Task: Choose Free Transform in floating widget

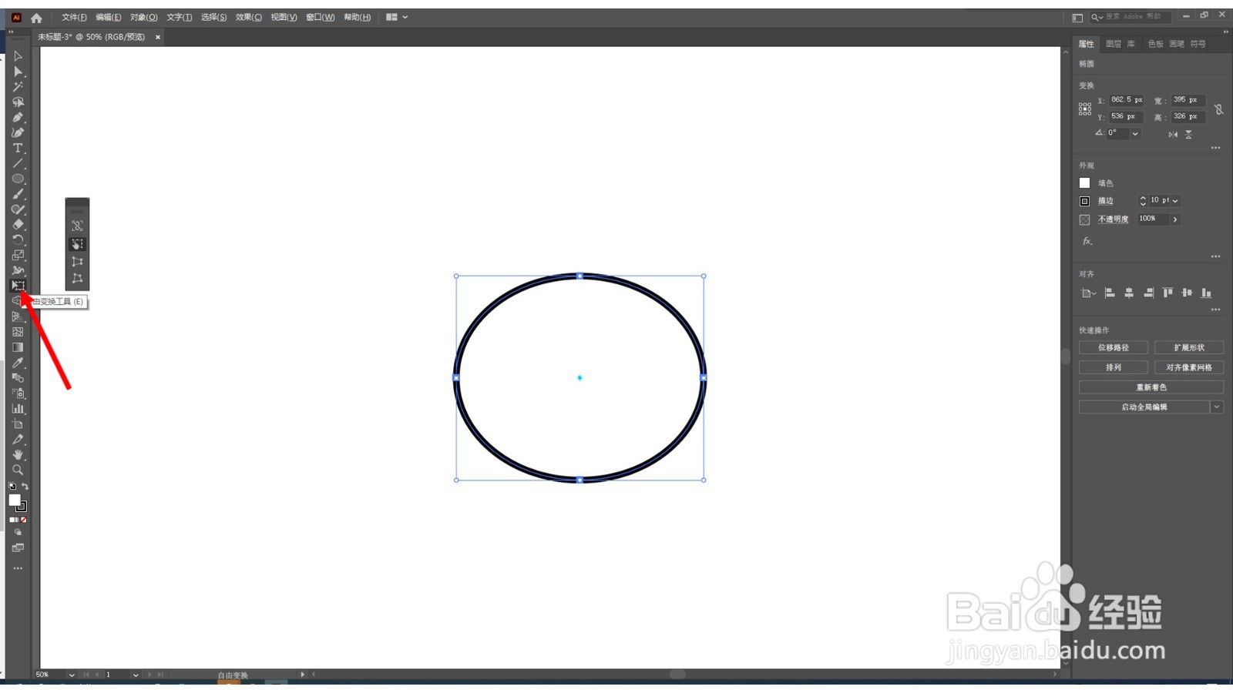Action: (77, 244)
